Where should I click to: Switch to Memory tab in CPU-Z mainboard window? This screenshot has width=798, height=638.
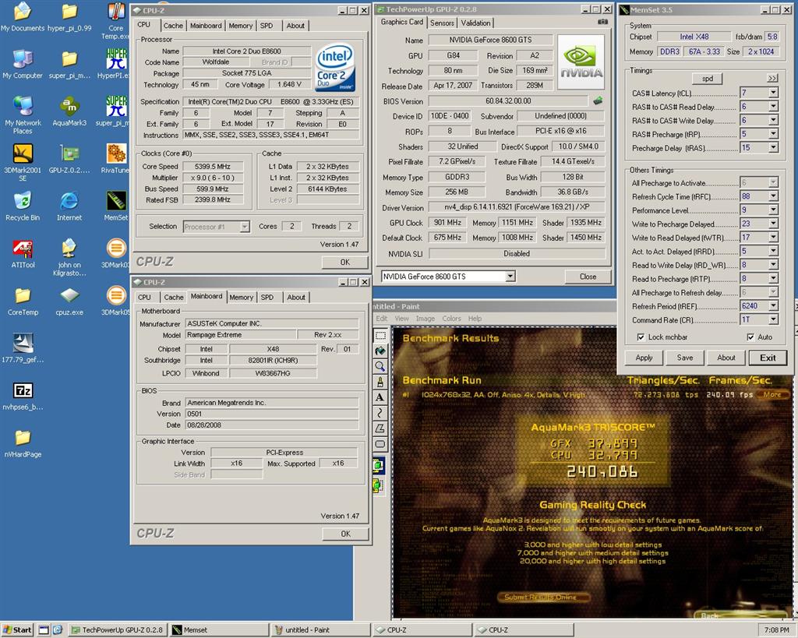pyautogui.click(x=241, y=297)
